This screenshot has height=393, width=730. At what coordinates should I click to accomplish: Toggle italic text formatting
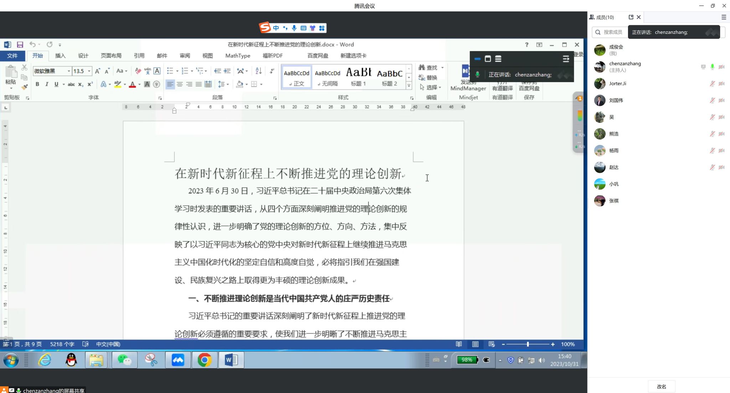[x=47, y=84]
